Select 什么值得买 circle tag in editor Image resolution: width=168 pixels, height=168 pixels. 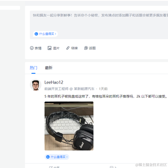click(45, 34)
